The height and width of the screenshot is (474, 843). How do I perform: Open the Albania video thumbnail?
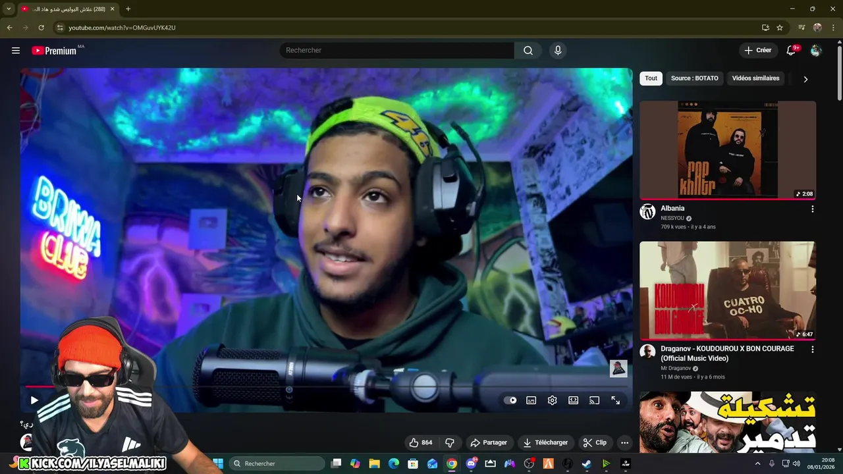(728, 149)
